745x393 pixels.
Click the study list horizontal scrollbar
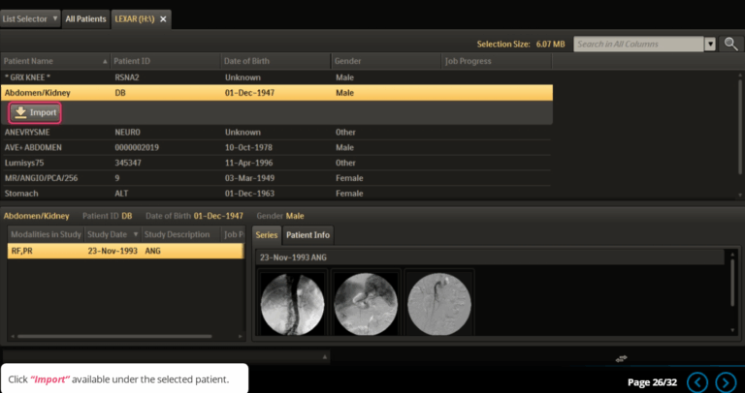tap(114, 336)
